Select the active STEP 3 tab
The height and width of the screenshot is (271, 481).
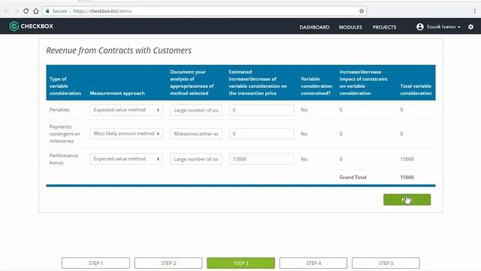pyautogui.click(x=240, y=263)
